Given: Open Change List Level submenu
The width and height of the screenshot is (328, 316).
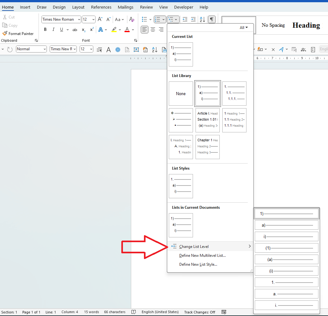Looking at the screenshot, I should [x=210, y=246].
